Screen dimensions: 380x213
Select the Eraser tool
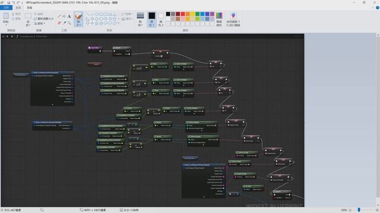59,23
